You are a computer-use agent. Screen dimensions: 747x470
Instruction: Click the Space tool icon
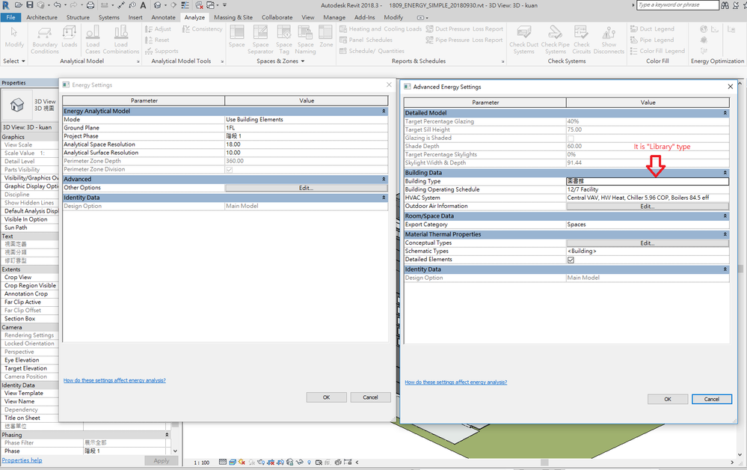click(237, 37)
